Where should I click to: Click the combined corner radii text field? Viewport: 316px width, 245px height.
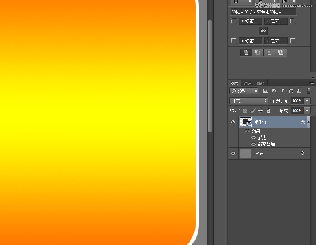tap(263, 12)
